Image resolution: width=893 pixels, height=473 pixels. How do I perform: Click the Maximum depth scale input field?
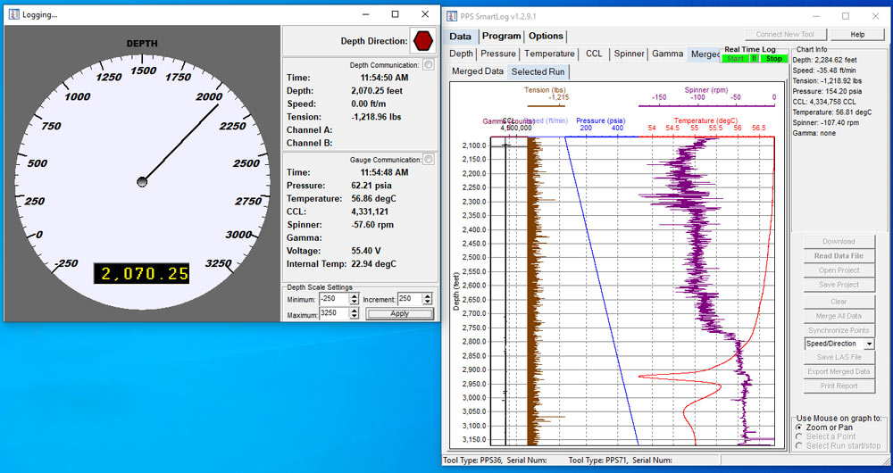click(x=334, y=313)
